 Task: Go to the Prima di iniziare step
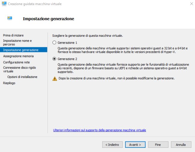coord(13,35)
